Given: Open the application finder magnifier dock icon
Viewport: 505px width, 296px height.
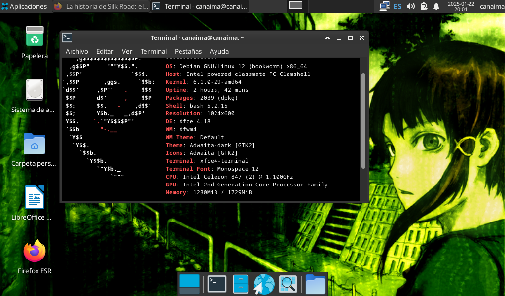Looking at the screenshot, I should (288, 284).
